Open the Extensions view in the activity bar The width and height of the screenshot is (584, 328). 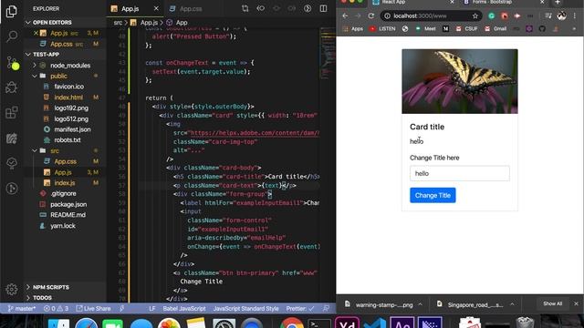[x=12, y=112]
